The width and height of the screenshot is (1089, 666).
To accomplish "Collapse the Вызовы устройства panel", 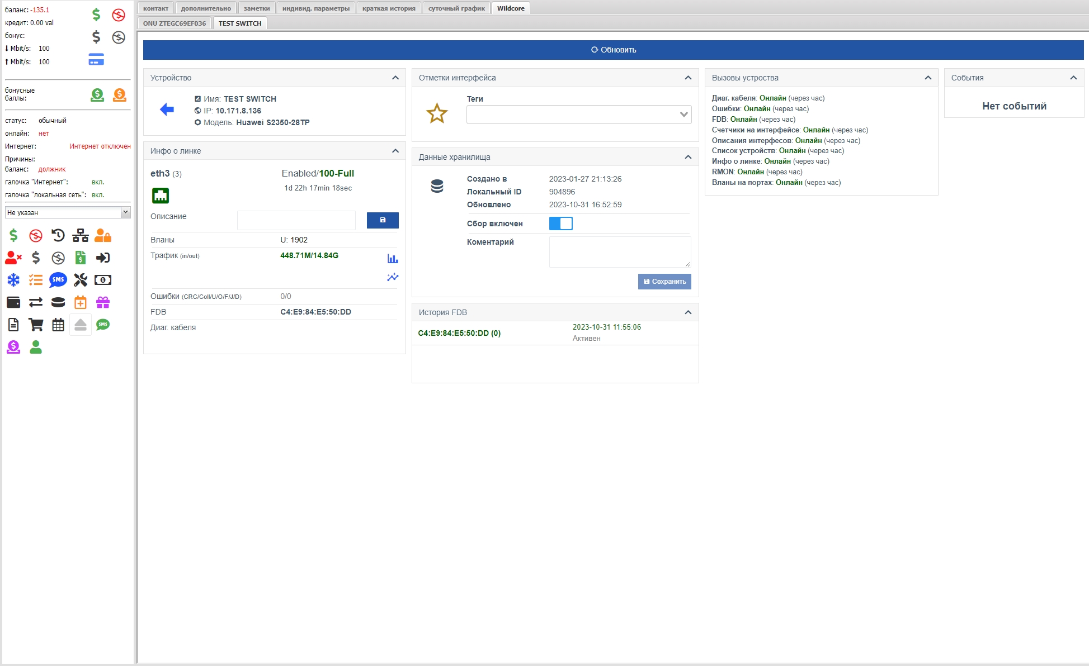I will [x=928, y=78].
